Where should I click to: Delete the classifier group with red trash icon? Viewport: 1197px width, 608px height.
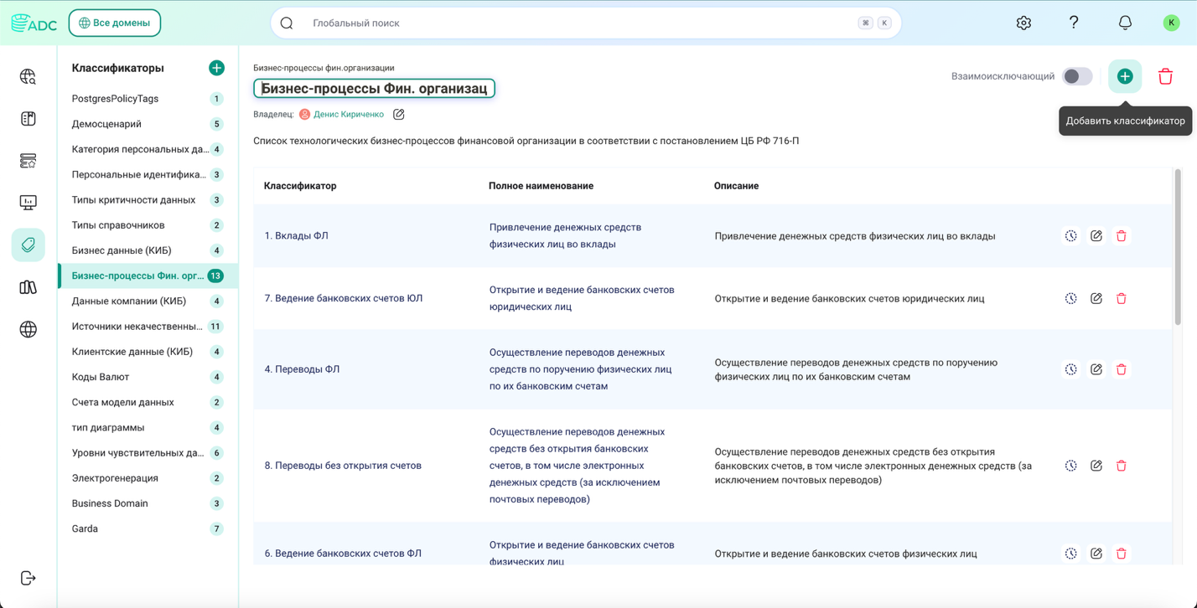(1165, 76)
